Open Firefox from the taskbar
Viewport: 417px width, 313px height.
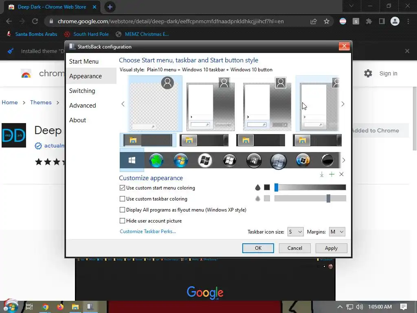[60, 307]
